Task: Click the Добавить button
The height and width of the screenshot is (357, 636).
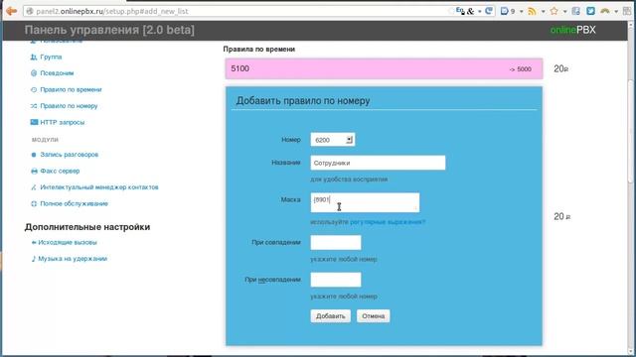Action: [331, 316]
